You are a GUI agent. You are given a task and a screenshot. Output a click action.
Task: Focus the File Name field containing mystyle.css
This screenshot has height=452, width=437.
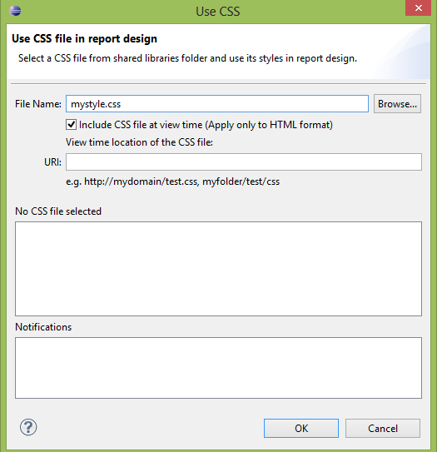click(x=217, y=104)
